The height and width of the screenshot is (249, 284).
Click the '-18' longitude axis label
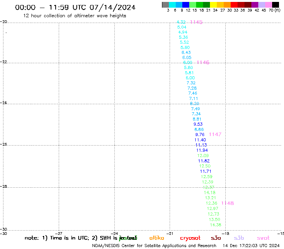pos(226,233)
